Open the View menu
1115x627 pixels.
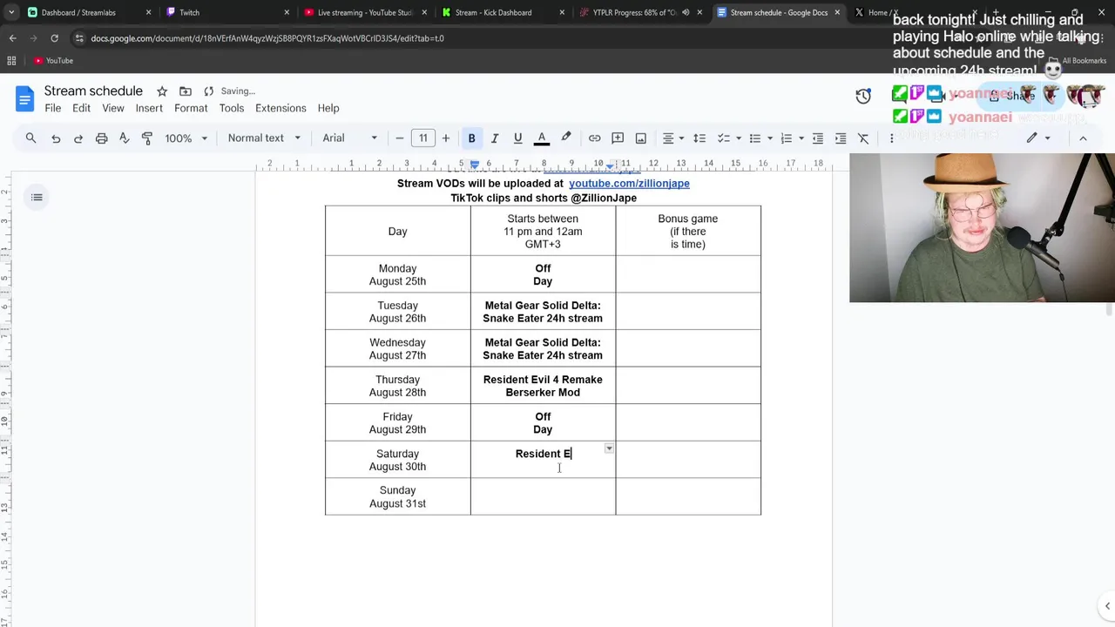[113, 108]
